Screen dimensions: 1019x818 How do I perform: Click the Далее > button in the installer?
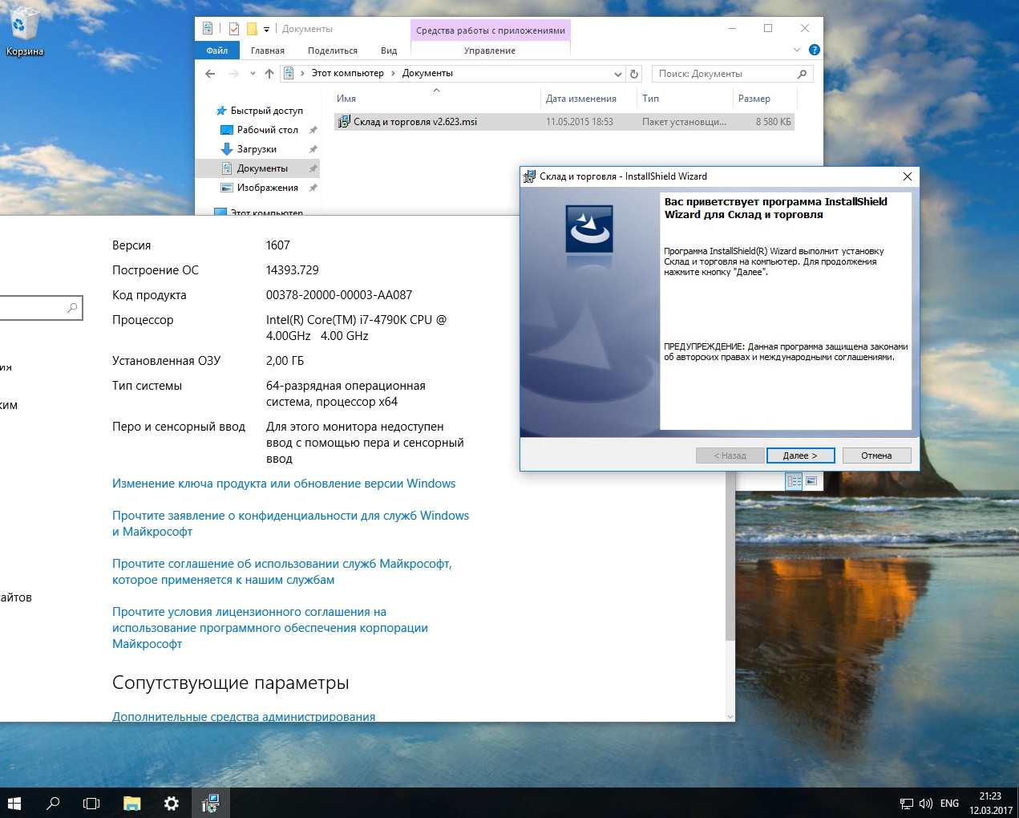[800, 456]
